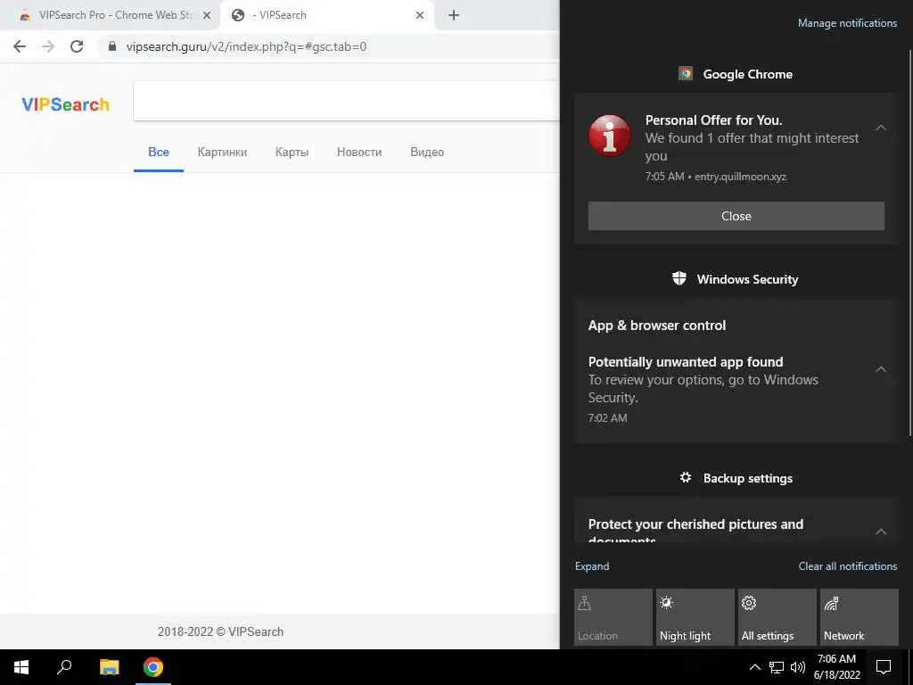
Task: Click the network icon in system tray
Action: [x=777, y=667]
